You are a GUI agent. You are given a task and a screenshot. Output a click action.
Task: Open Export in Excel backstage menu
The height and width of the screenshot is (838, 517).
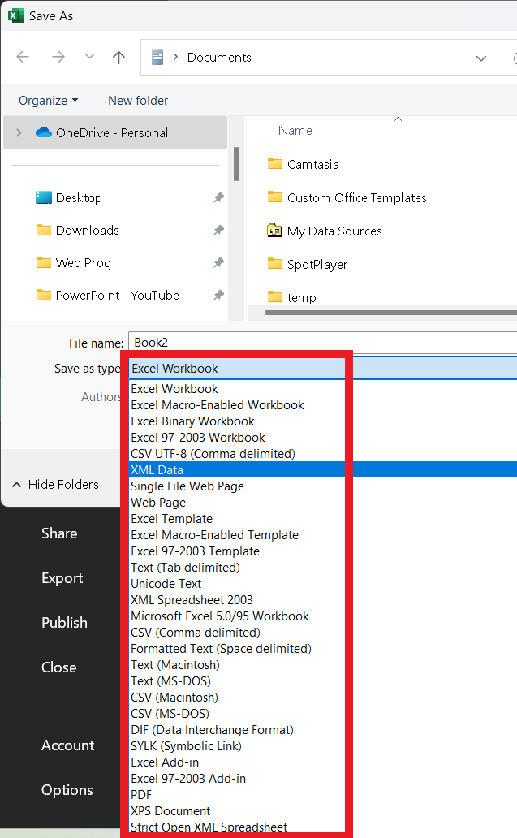click(x=62, y=578)
